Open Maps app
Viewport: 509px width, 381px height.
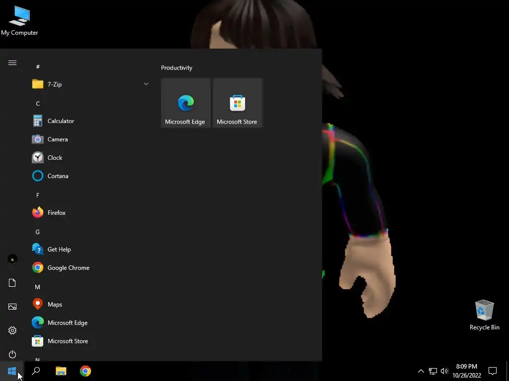(90, 305)
